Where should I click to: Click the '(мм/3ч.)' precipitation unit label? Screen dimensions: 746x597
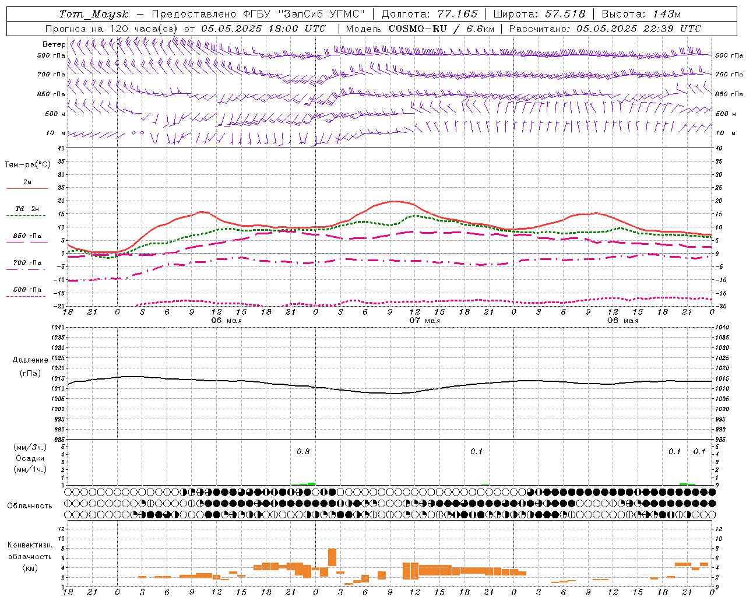pos(30,447)
